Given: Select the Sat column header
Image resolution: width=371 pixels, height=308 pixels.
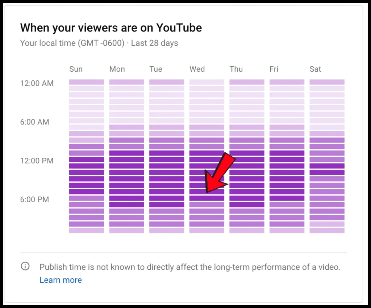Looking at the screenshot, I should point(315,69).
